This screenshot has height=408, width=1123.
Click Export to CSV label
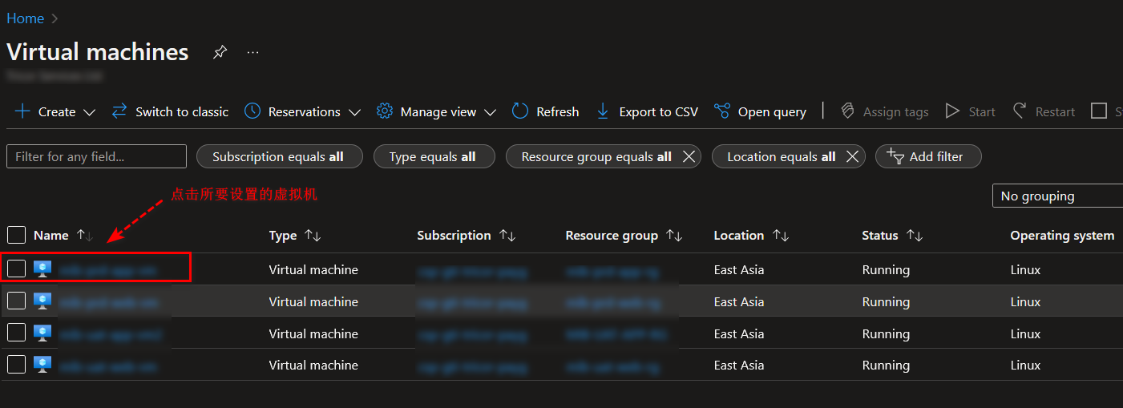[x=658, y=112]
